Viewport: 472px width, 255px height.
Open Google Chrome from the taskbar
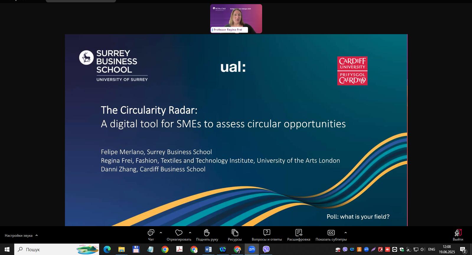point(165,249)
